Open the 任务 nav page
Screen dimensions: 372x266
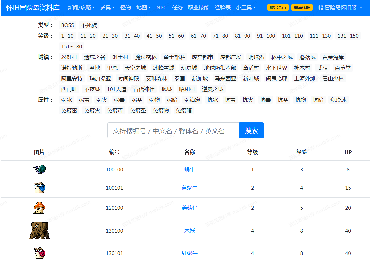(177, 8)
